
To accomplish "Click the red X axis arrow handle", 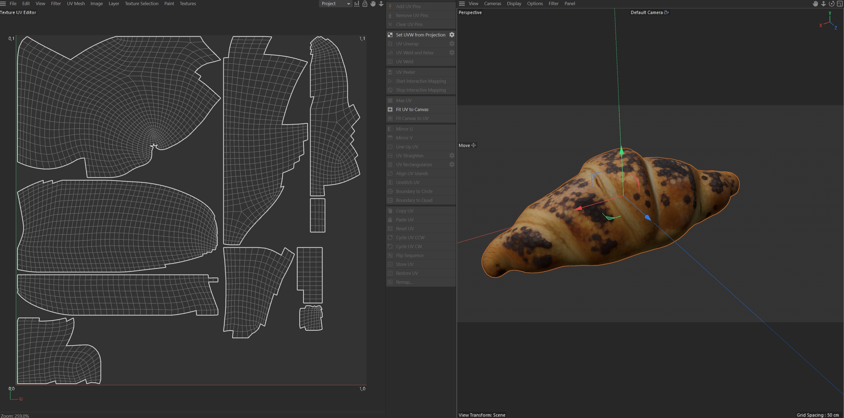I will coord(578,208).
